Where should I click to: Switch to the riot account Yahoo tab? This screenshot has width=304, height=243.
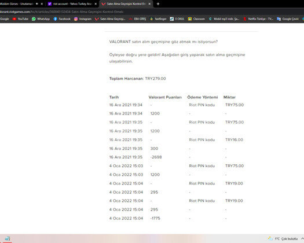coord(72,3)
